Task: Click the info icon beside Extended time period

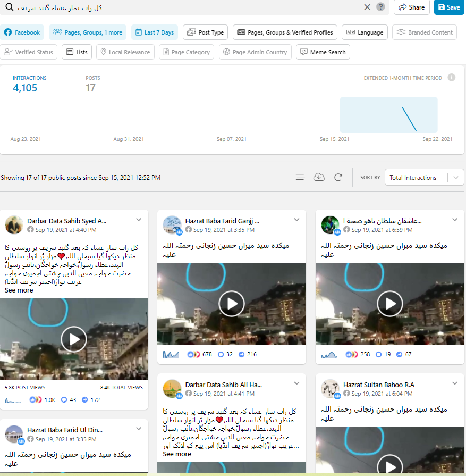Action: click(451, 78)
